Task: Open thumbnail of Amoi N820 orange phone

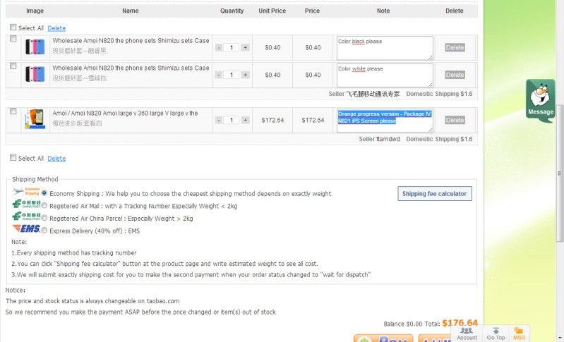Action: pos(35,119)
